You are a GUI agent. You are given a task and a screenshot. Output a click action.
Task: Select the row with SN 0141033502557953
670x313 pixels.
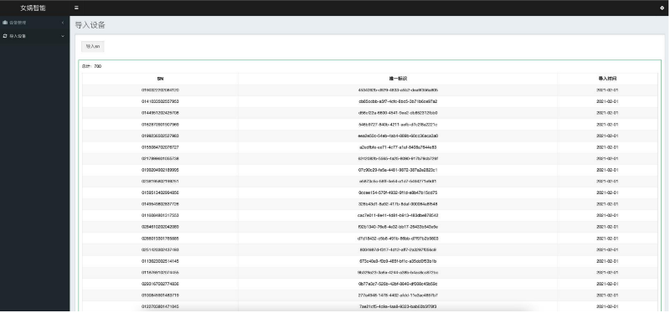pyautogui.click(x=370, y=101)
